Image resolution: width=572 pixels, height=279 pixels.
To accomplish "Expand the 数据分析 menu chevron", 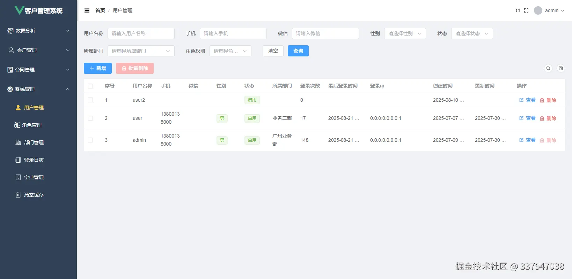I will pyautogui.click(x=68, y=31).
